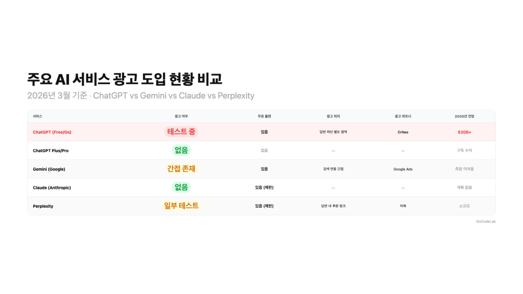
Task: Click the '광고 여부' column header
Action: (181, 116)
